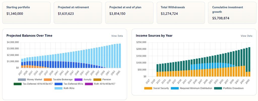
Task: Toggle Portfolio Drawdown legend swatch
Action: (x=218, y=88)
